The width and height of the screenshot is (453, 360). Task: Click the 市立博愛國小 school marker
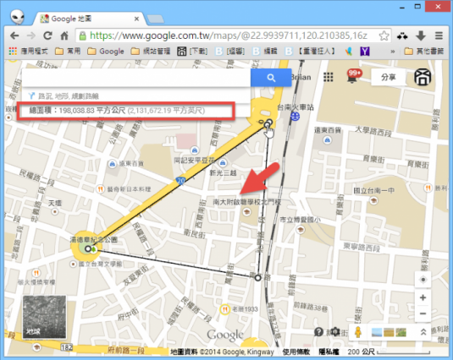tap(301, 229)
